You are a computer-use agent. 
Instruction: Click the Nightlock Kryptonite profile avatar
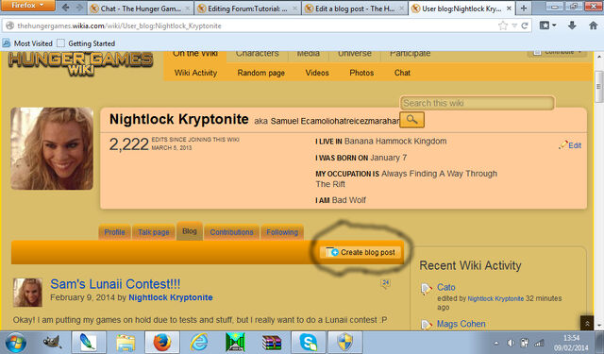coord(52,148)
